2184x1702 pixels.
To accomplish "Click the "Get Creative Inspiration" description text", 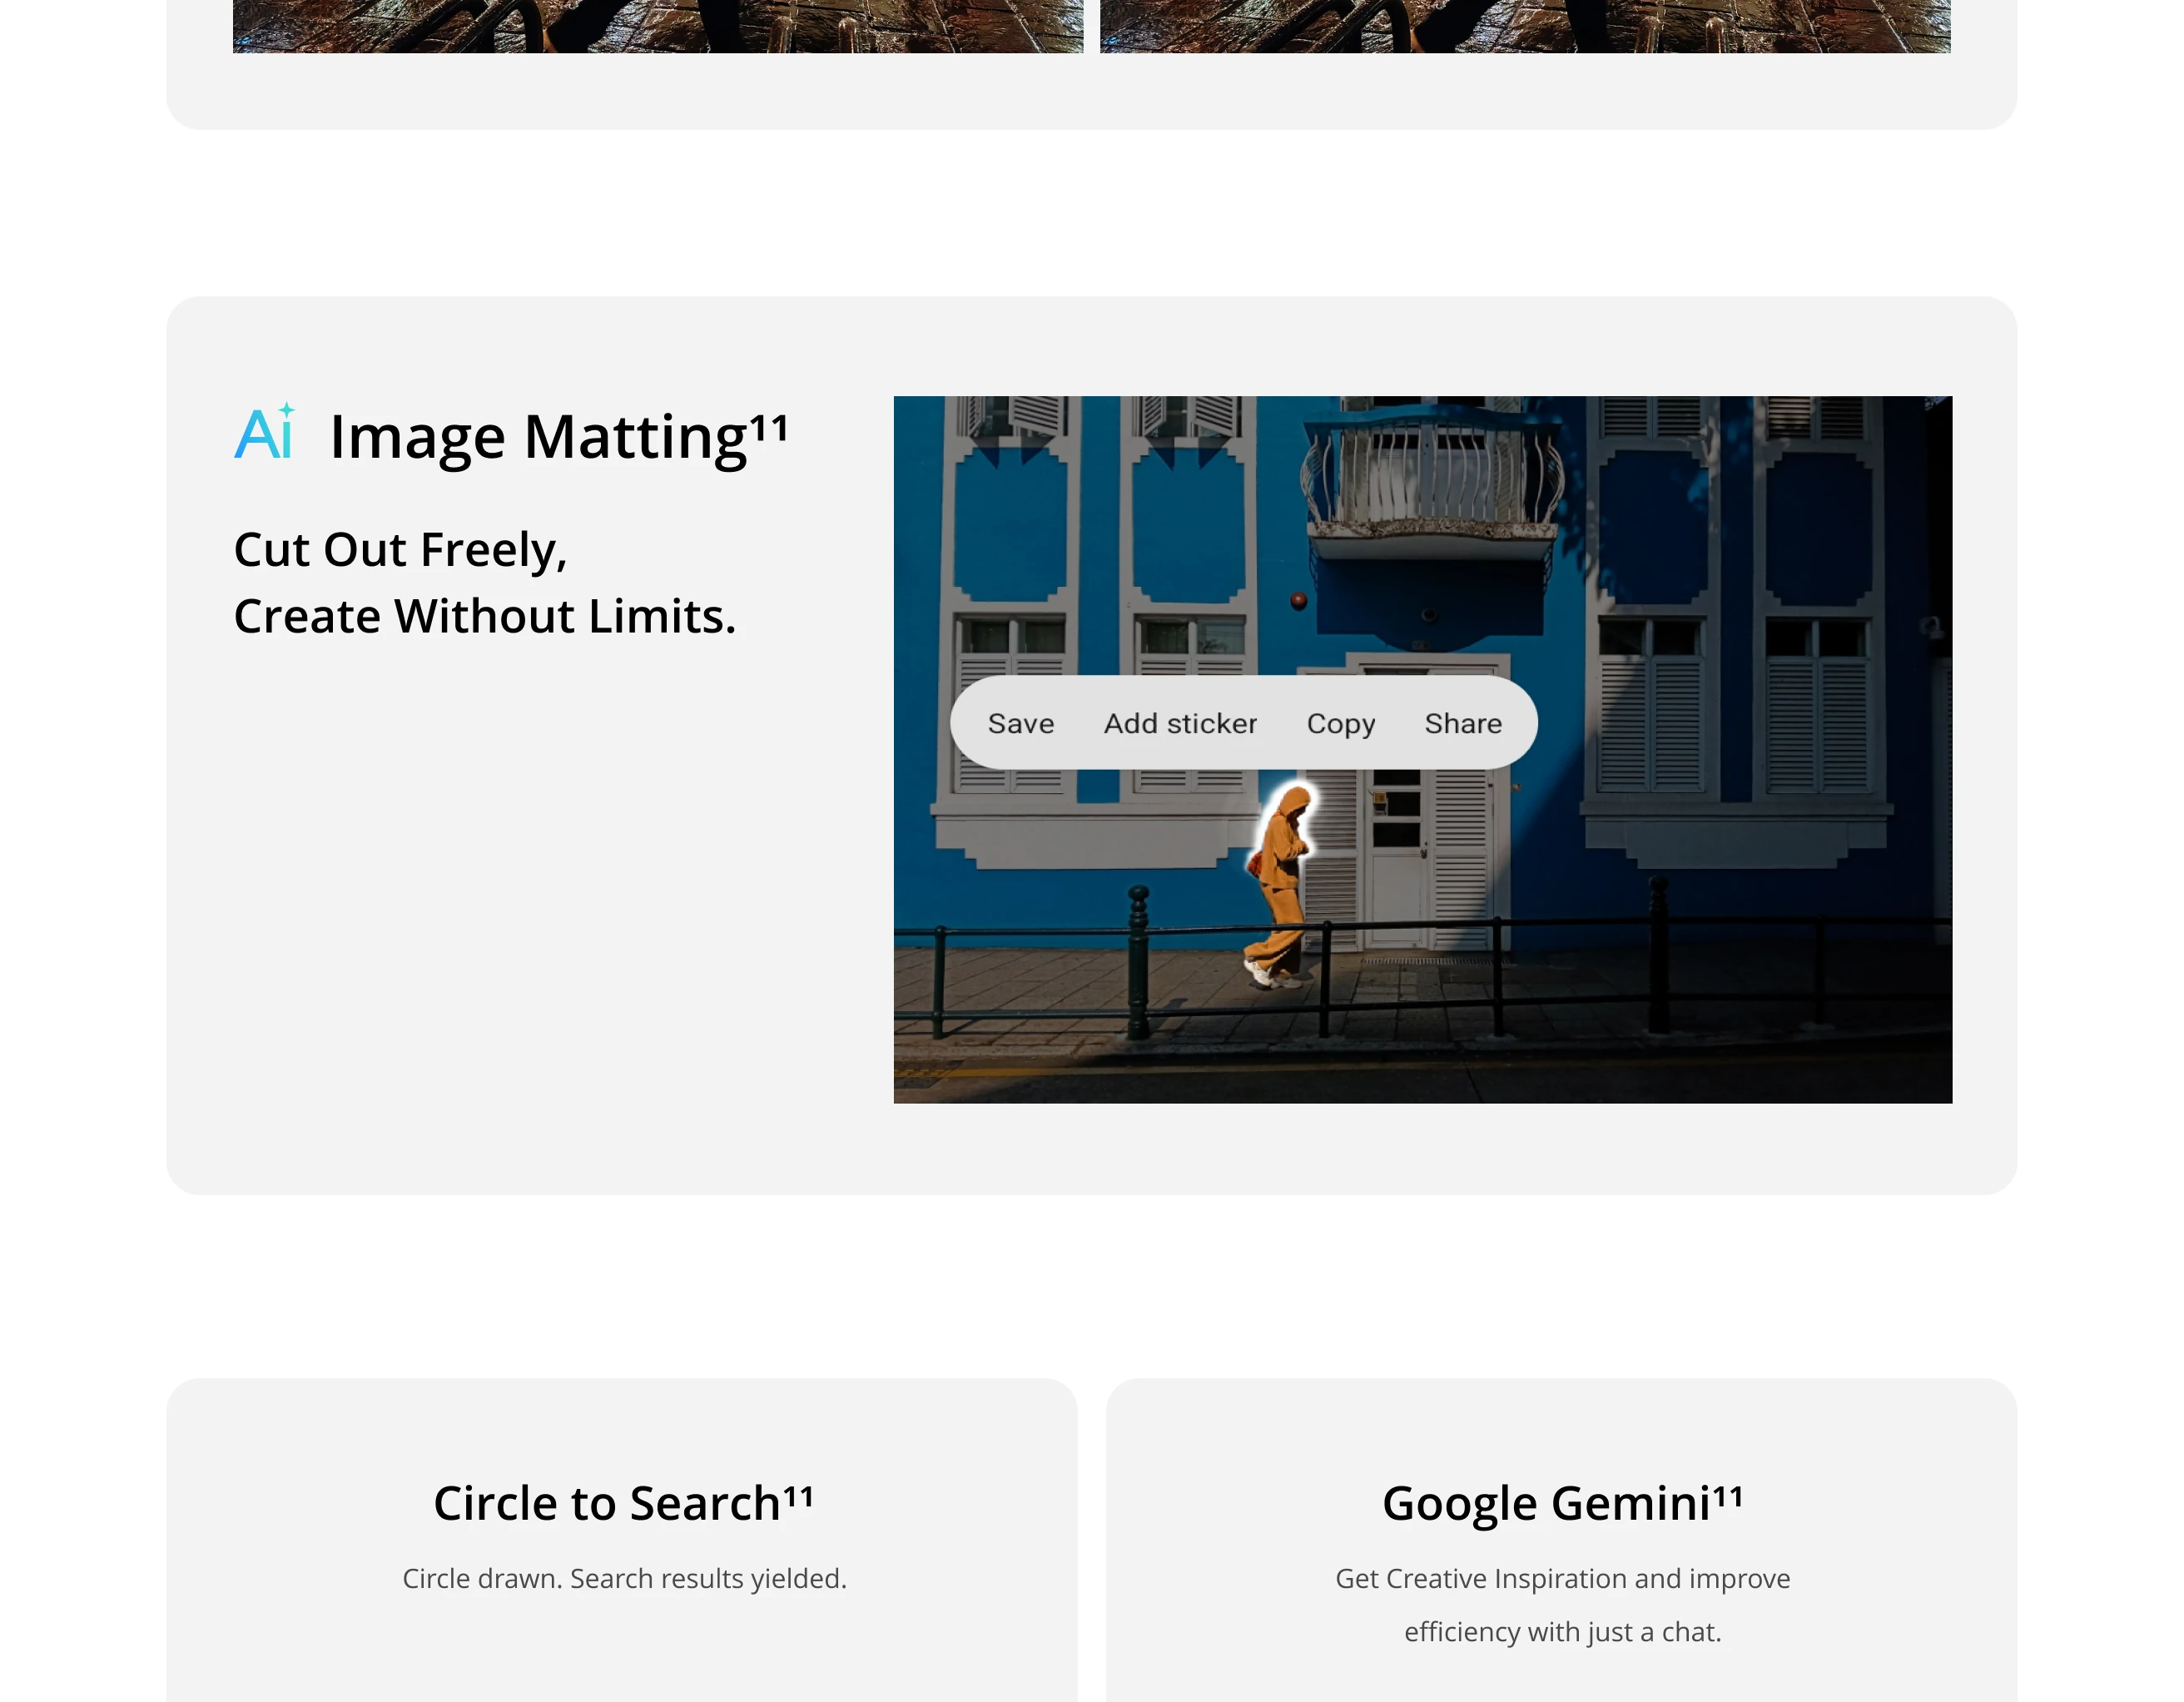I will [1562, 1578].
